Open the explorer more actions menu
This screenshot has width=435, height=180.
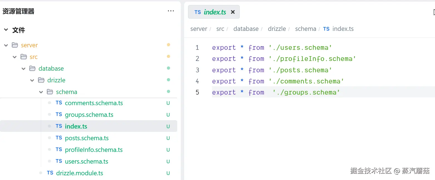tap(171, 11)
